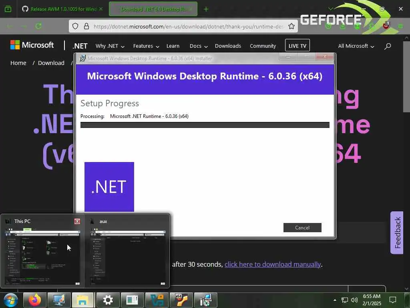The width and height of the screenshot is (410, 308).
Task: Click the installer title bar icon
Action: [x=82, y=58]
